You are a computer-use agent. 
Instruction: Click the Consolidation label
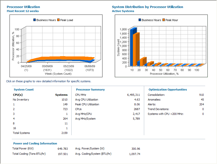pos(156,95)
